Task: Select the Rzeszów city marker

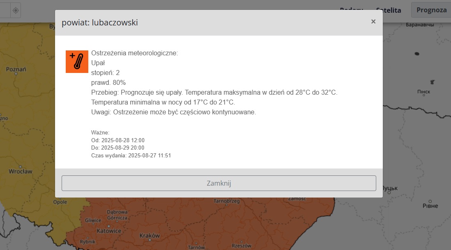Action: tap(241, 245)
